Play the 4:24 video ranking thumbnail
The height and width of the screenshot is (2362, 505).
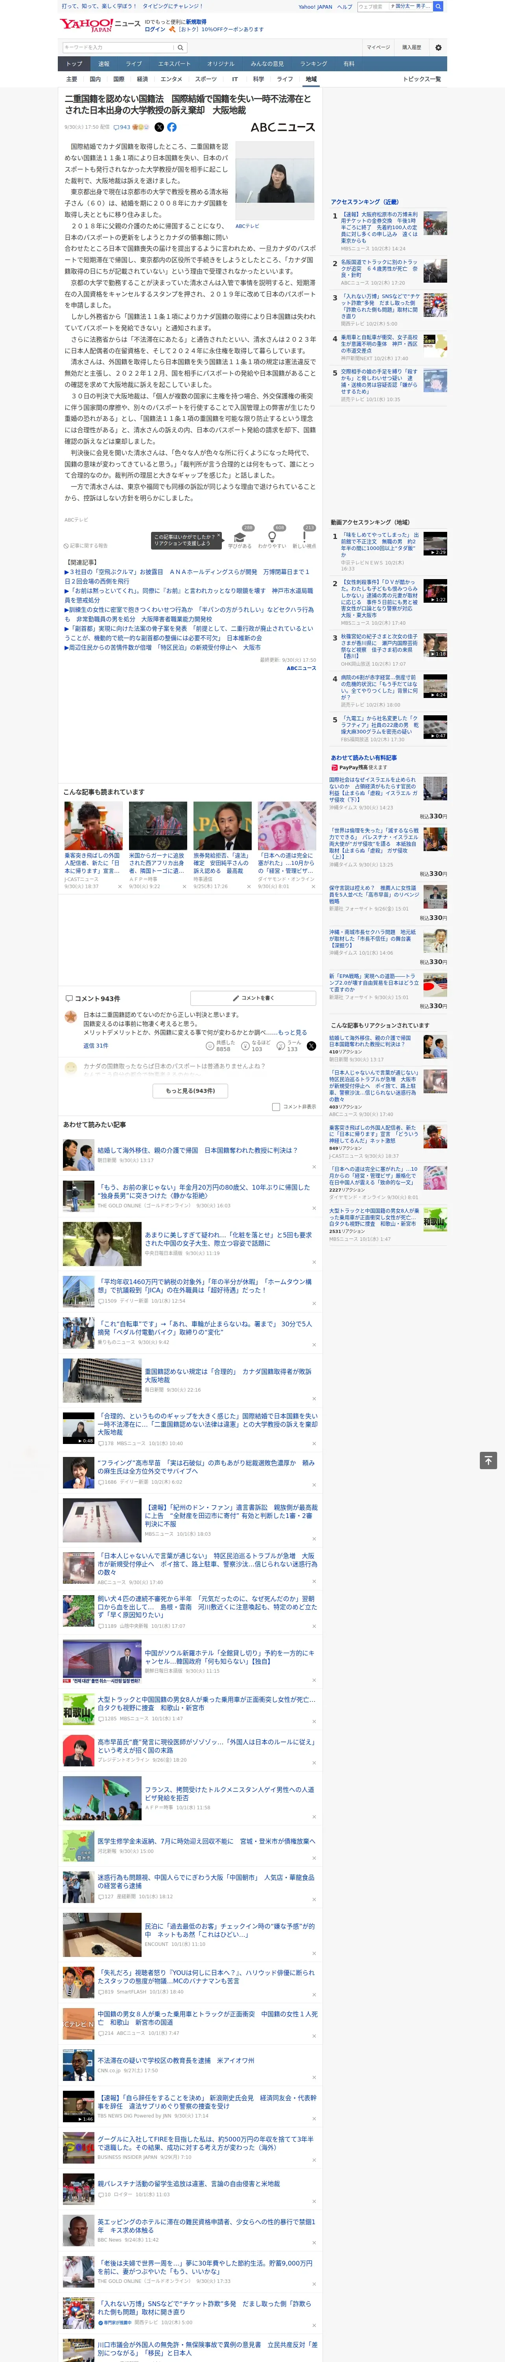[x=435, y=687]
